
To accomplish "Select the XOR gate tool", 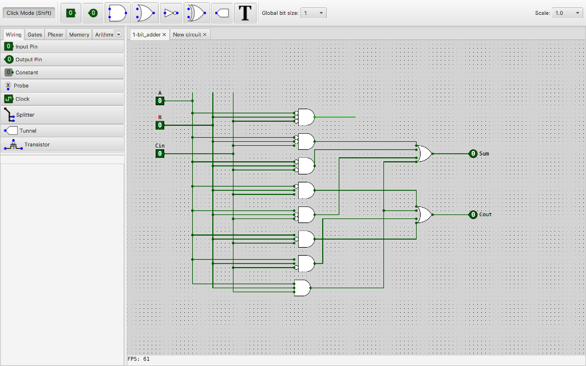I will [x=196, y=13].
